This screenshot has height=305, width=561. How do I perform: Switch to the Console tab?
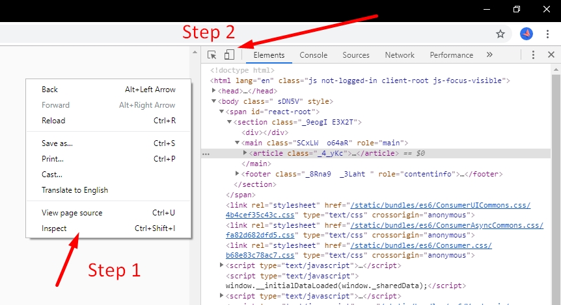[x=314, y=55]
